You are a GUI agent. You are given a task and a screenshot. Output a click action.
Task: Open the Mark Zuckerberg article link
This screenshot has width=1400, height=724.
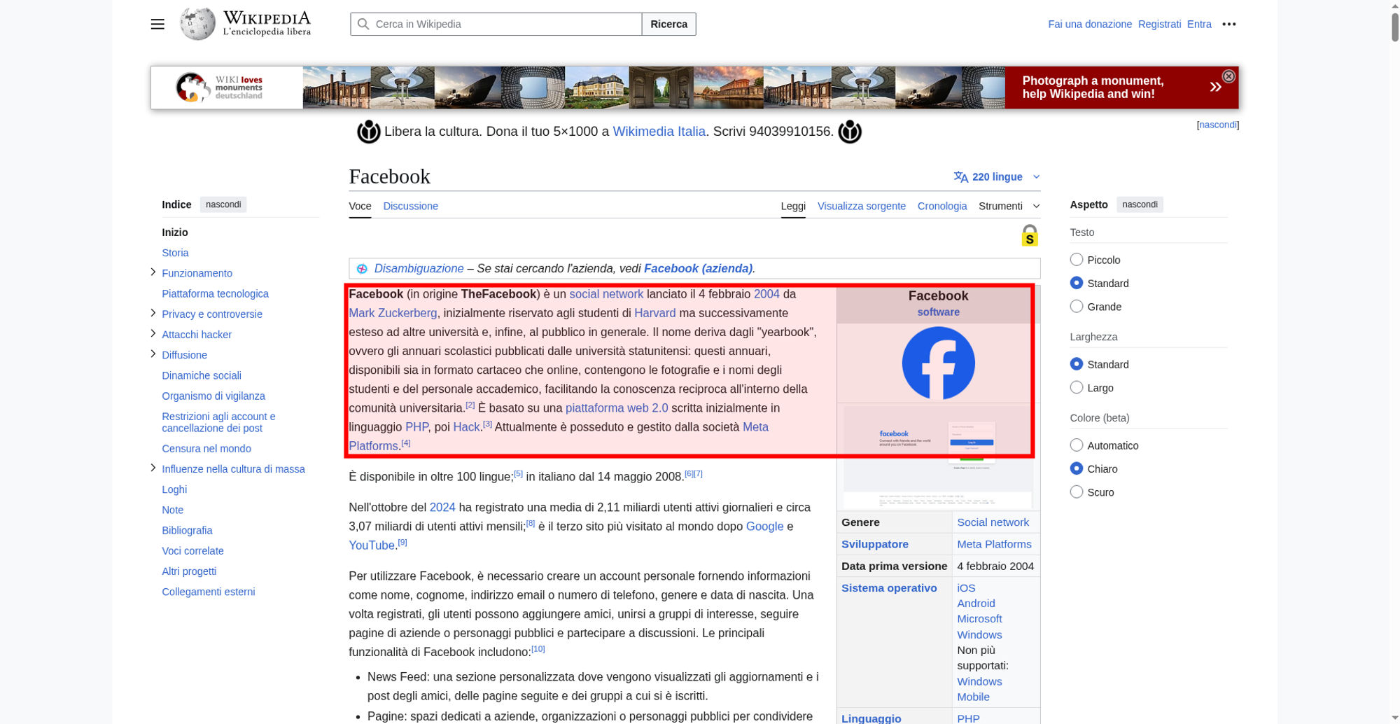click(x=393, y=313)
